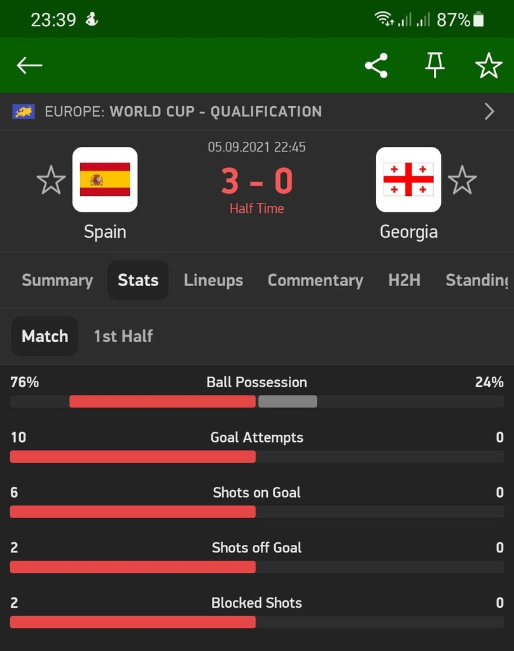
Task: Tap the Ball Possession bar
Action: pos(257,402)
